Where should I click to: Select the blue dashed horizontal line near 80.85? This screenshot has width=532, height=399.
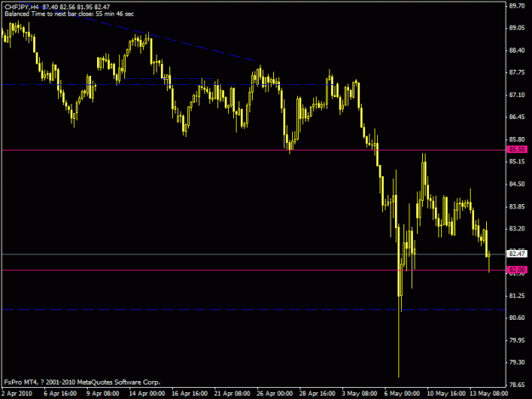[253, 310]
